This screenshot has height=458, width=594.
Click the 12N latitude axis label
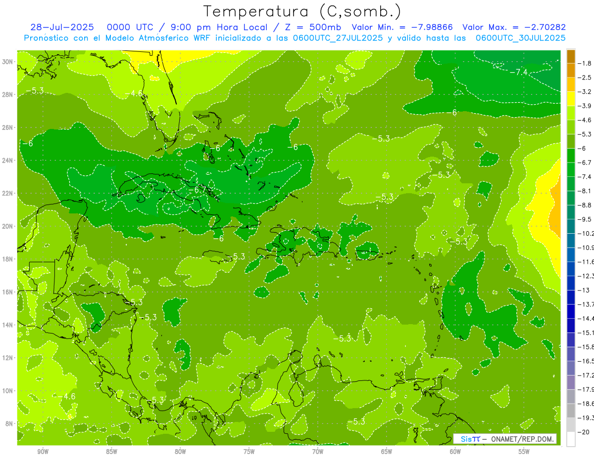8,358
